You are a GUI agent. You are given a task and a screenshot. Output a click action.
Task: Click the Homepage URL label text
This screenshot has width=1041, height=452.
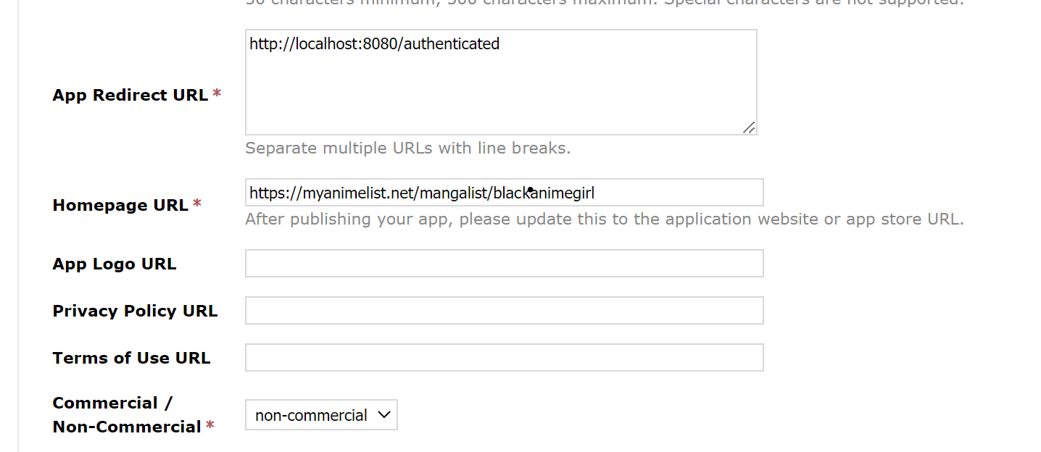120,205
